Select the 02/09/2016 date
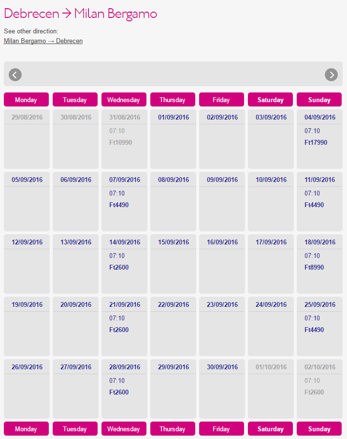Image resolution: width=347 pixels, height=439 pixels. click(x=222, y=117)
